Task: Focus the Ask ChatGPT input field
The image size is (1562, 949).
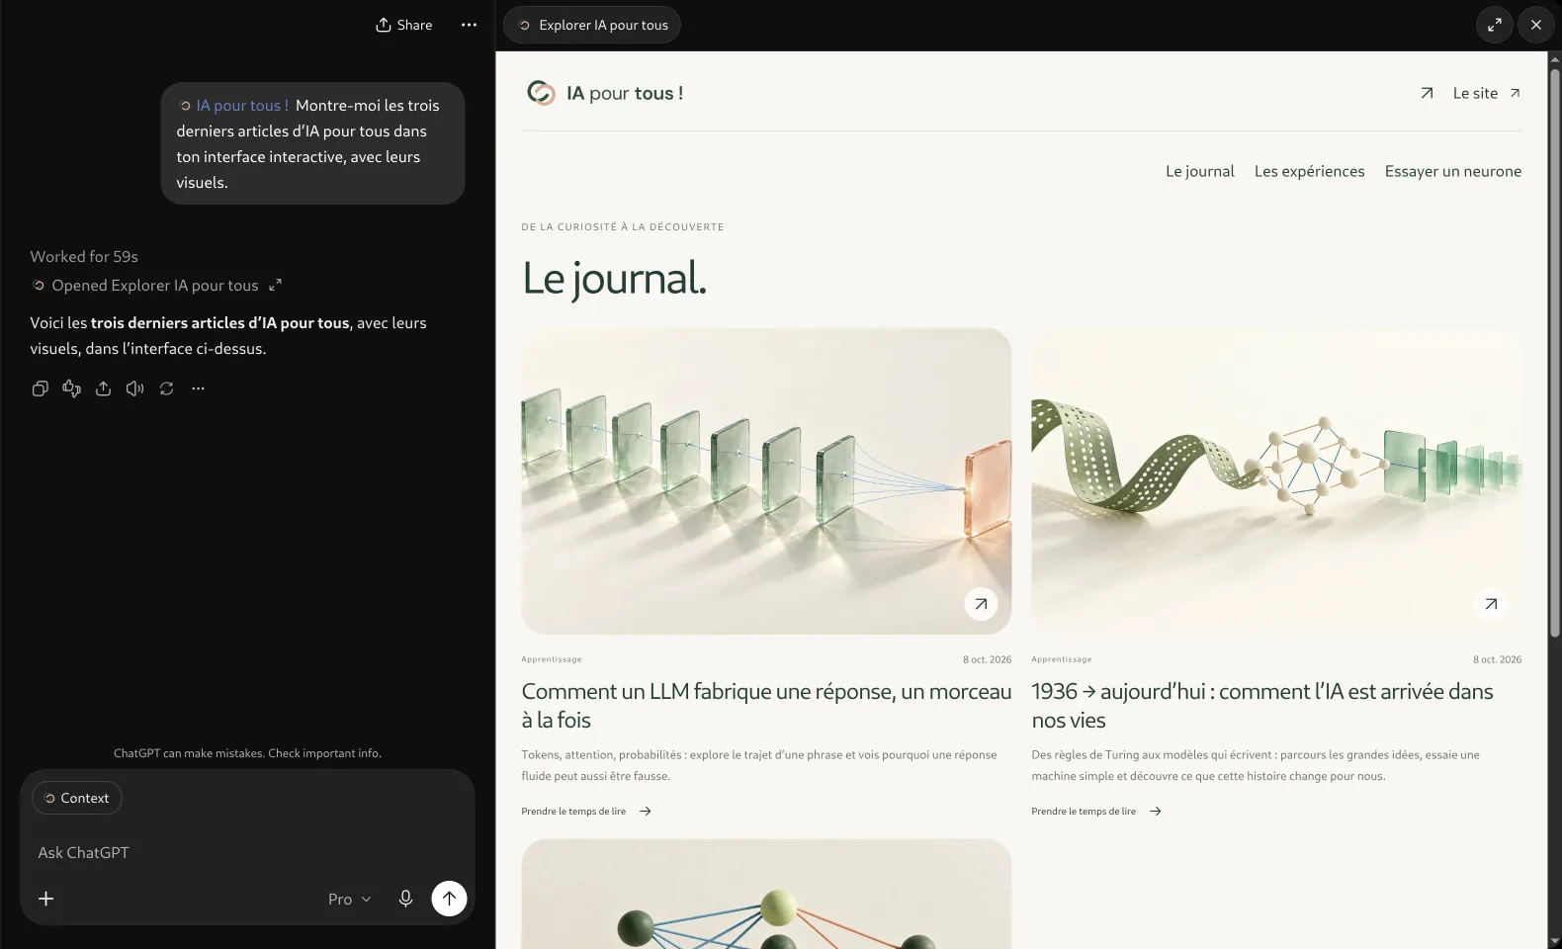Action: [247, 852]
